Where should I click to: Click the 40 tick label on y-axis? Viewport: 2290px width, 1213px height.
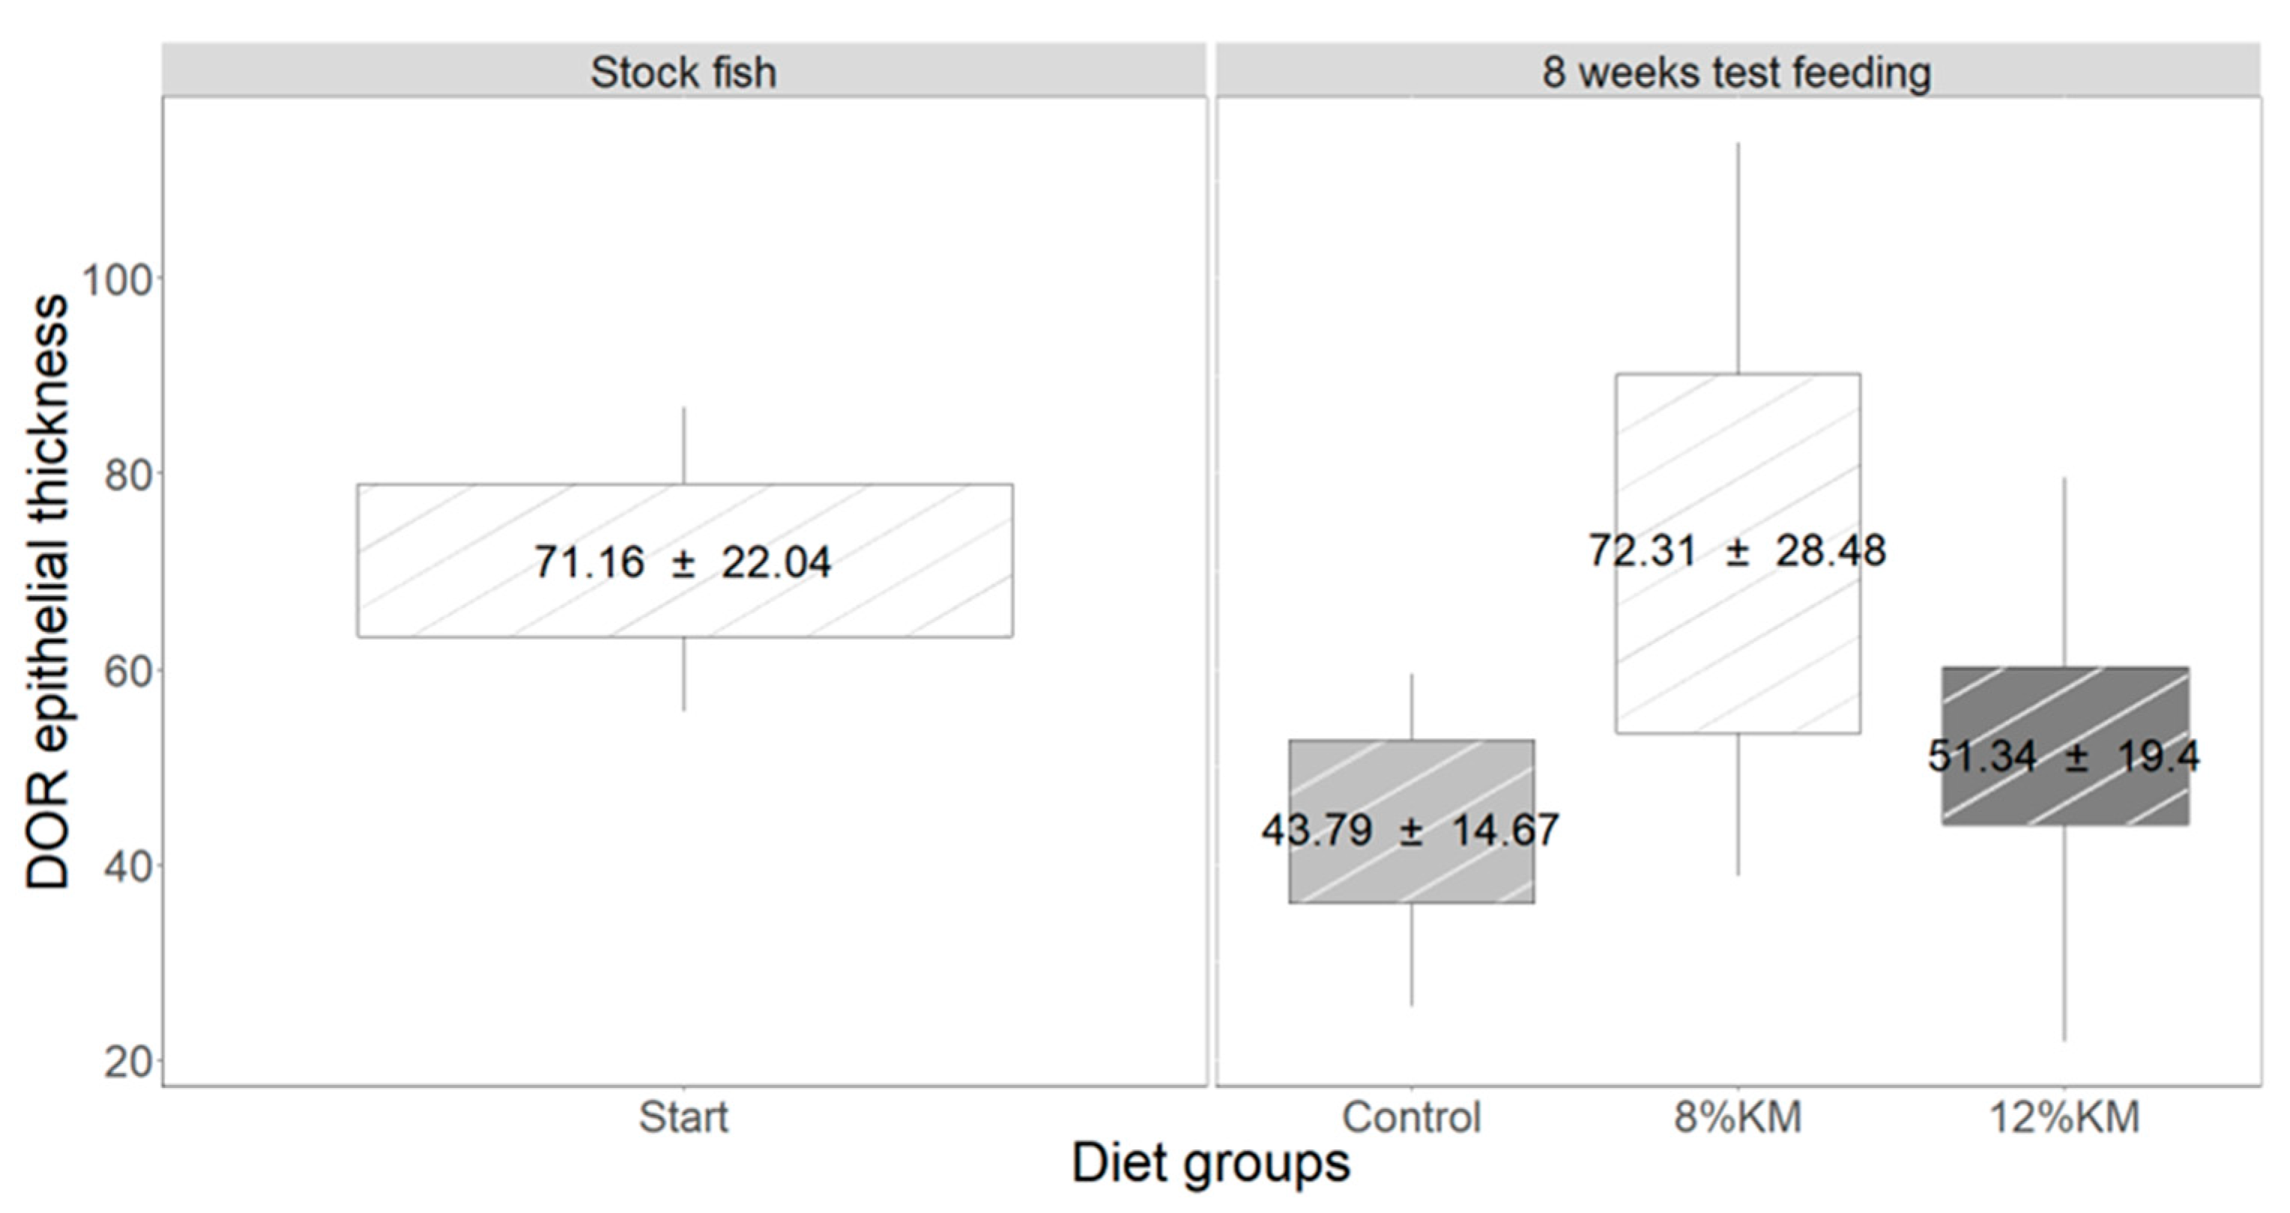coord(127,866)
